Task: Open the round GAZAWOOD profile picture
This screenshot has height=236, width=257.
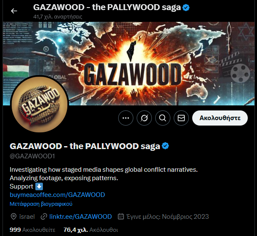Action: pos(40,104)
